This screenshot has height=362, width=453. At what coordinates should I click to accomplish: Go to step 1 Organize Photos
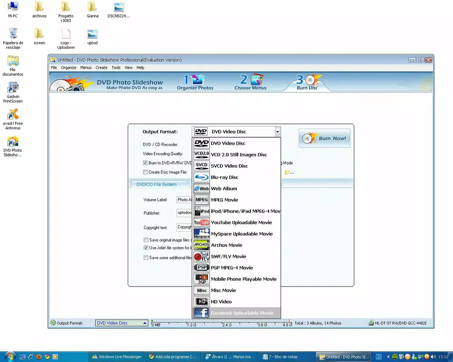tap(195, 82)
